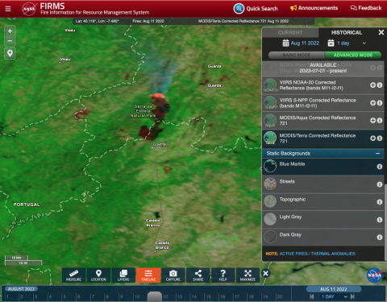Add VIIRS S-NPP Corrected Reflectance layer
Screen dimensions: 387x302
click(x=372, y=103)
